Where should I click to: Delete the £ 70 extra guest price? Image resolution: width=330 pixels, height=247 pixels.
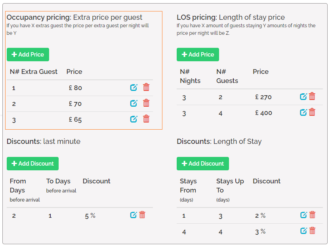coord(146,103)
